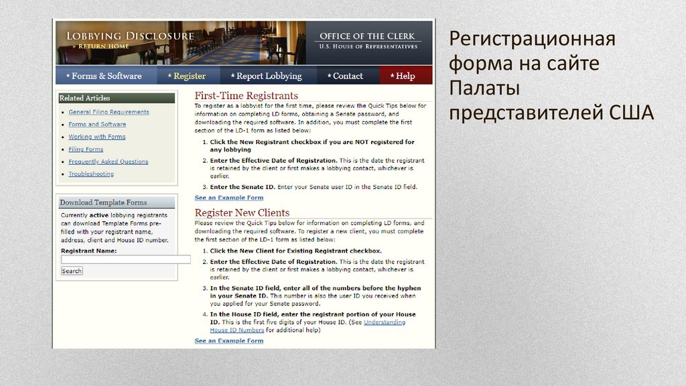Open General Filing Requirements article
This screenshot has width=686, height=386.
[x=109, y=112]
